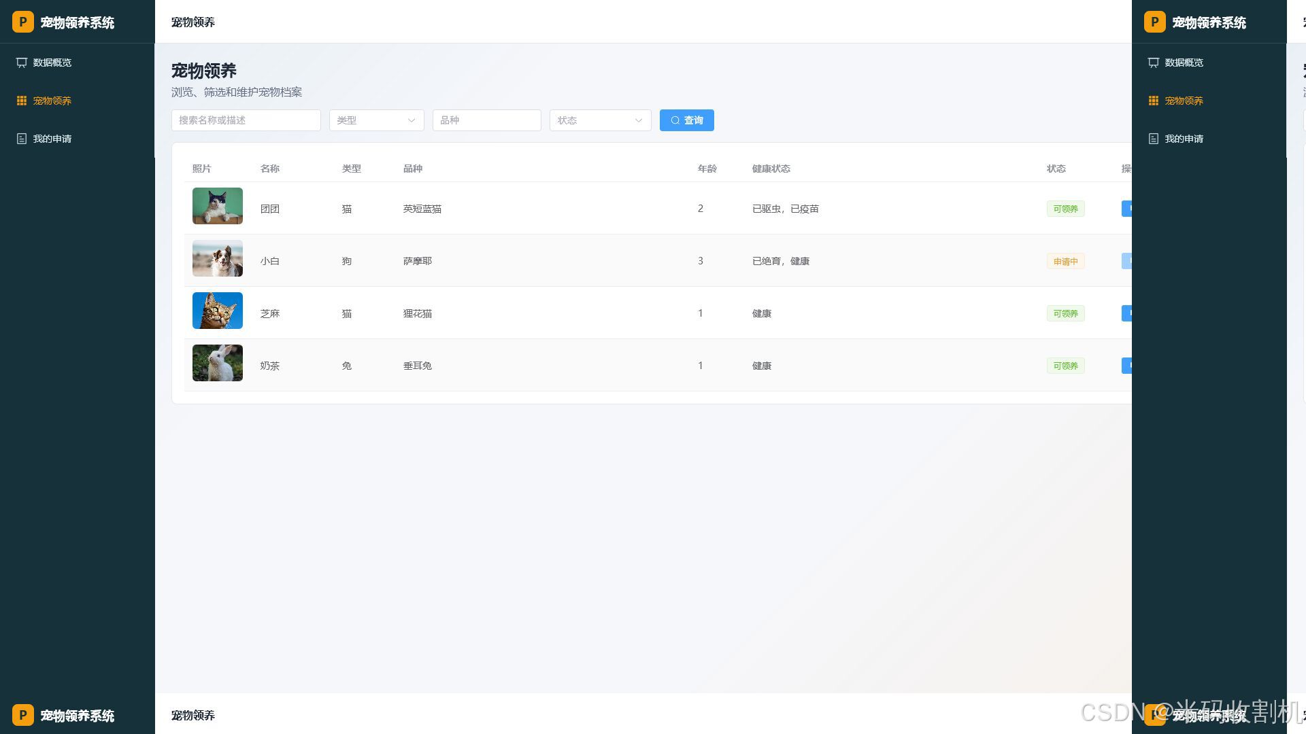The width and height of the screenshot is (1306, 734).
Task: Click the 数据概览 icon in the right-hand sidebar copy
Action: pos(1154,63)
